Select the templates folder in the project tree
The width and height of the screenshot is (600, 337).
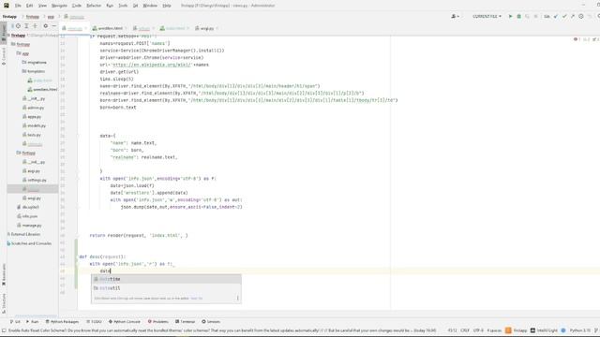[34, 71]
